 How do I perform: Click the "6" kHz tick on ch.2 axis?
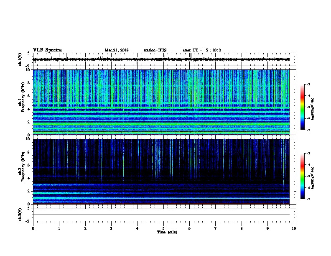(29, 165)
